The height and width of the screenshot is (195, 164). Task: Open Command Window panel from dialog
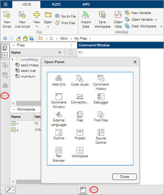[x=59, y=101]
